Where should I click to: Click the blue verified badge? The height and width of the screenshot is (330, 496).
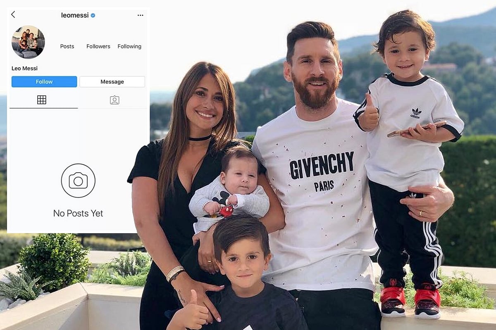93,15
